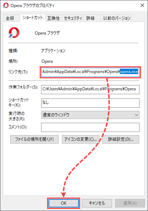The image size is (148, 211).
Task: Switch to the セキュリティ tab
Action: pos(73,18)
